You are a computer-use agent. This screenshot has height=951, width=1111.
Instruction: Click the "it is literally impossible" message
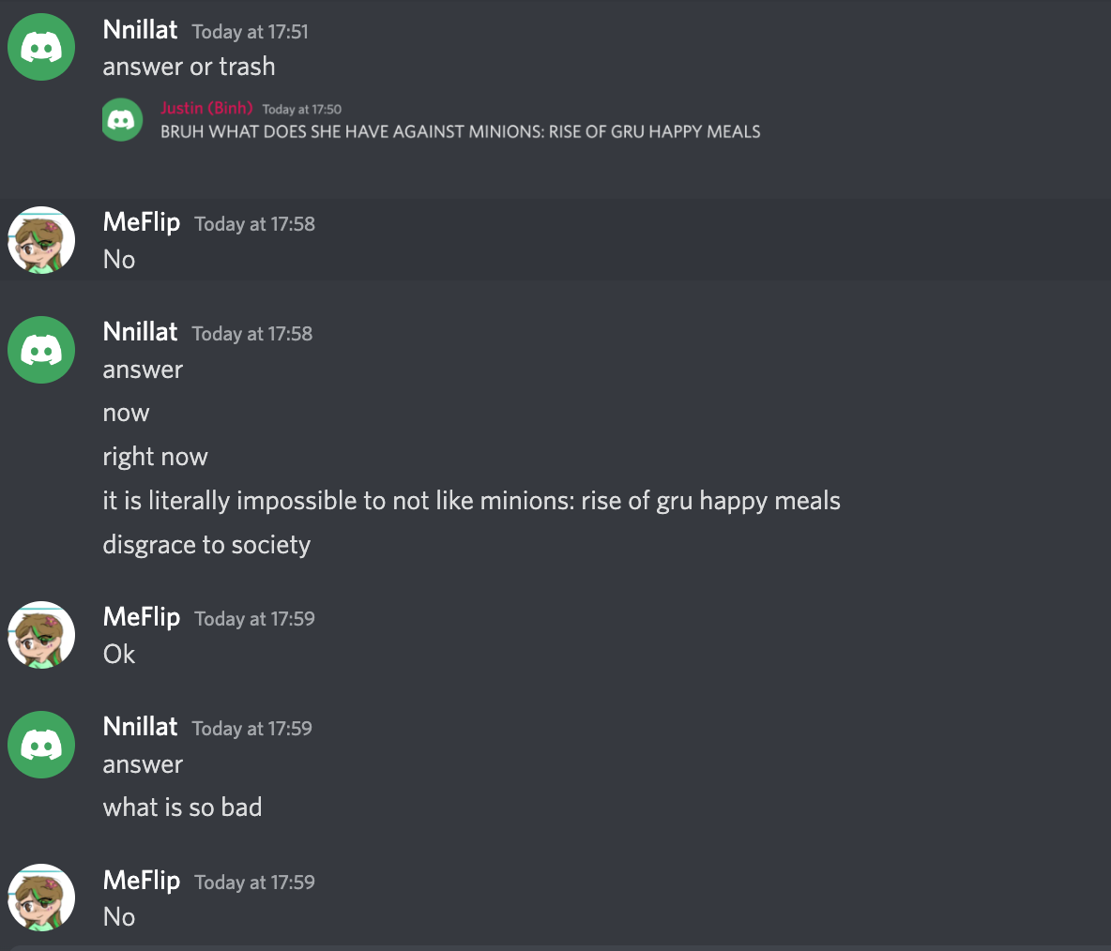click(x=471, y=501)
